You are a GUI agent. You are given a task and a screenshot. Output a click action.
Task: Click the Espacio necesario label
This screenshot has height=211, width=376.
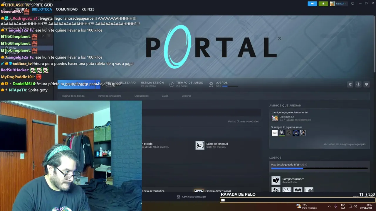point(120,83)
